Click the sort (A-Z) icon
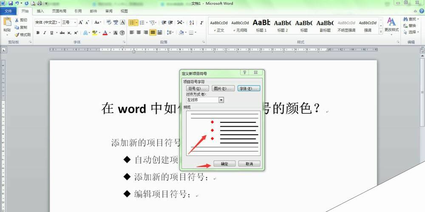 (x=192, y=23)
